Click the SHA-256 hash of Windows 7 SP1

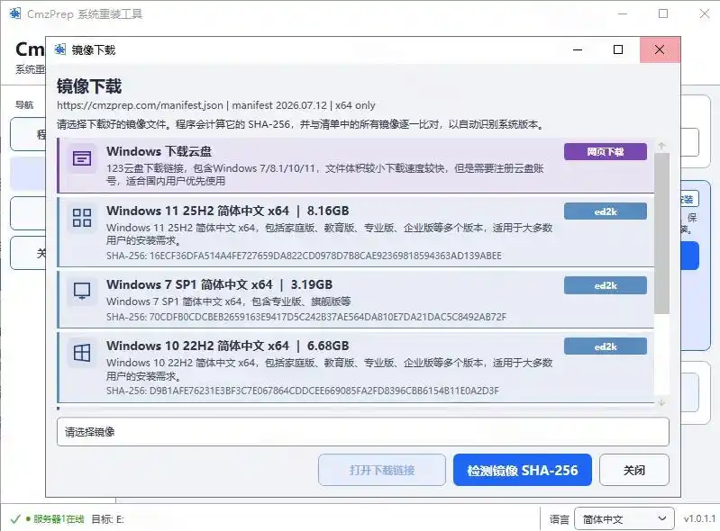(306, 317)
